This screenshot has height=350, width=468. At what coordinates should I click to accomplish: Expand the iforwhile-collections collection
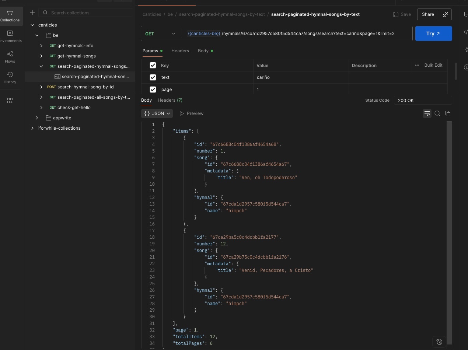click(32, 128)
